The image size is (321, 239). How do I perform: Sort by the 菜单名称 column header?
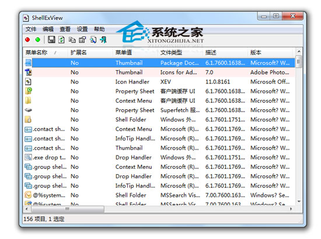[46, 53]
